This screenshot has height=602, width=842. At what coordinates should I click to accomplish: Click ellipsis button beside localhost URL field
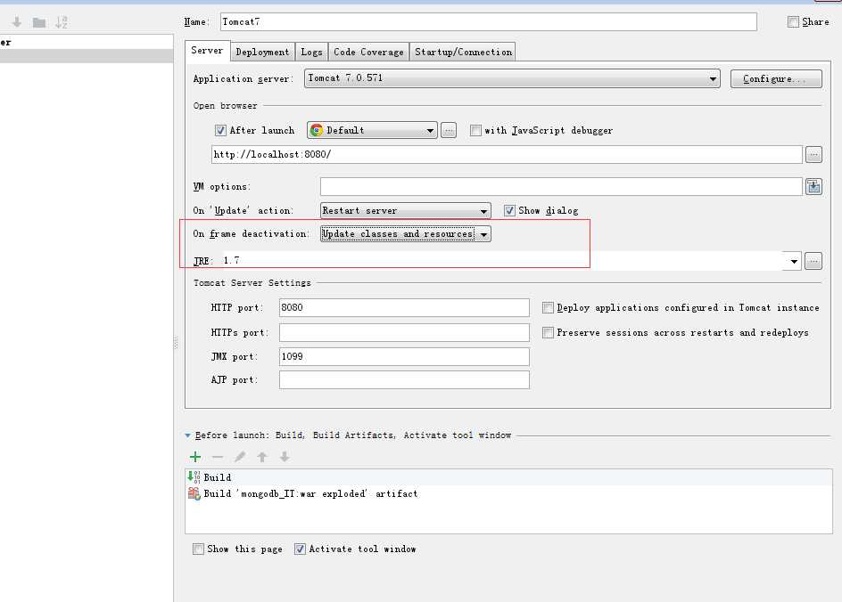813,154
